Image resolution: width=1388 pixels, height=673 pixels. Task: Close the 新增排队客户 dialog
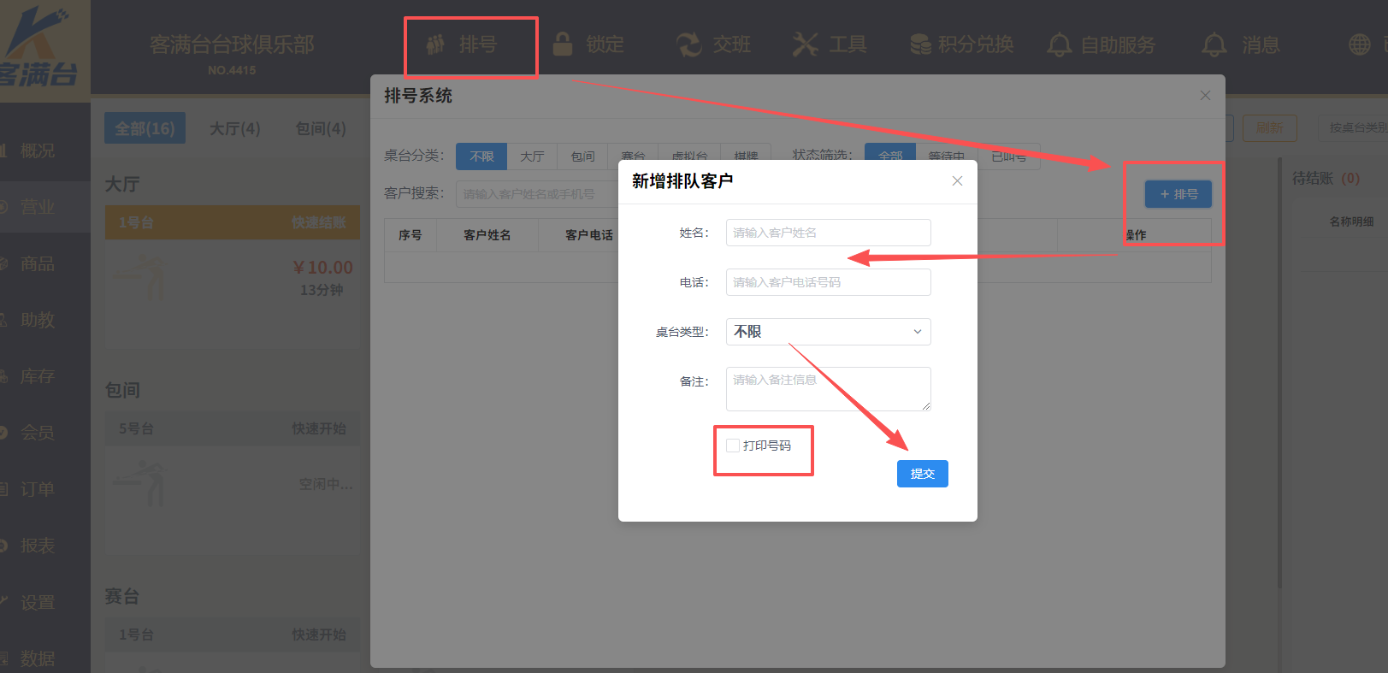click(957, 180)
